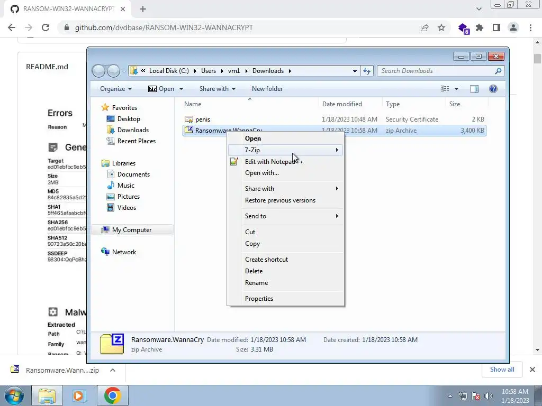542x406 pixels.
Task: Open the Windows Start button
Action: coord(14,395)
